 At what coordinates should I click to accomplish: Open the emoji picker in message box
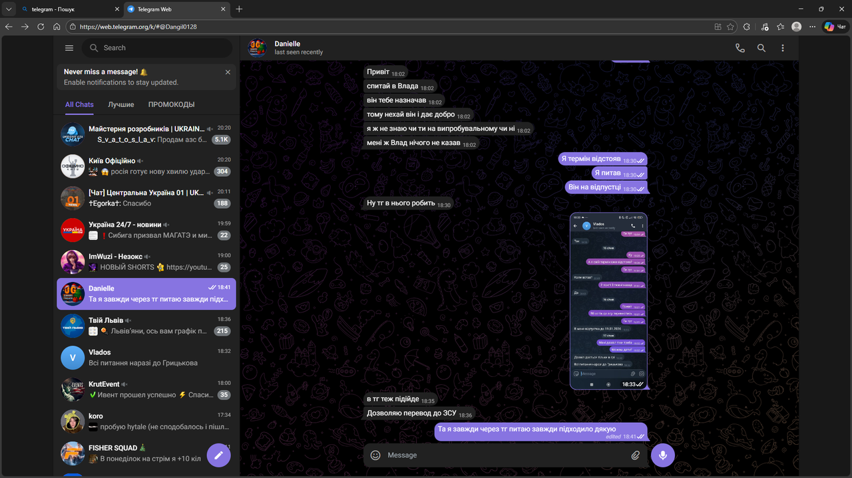tap(375, 455)
